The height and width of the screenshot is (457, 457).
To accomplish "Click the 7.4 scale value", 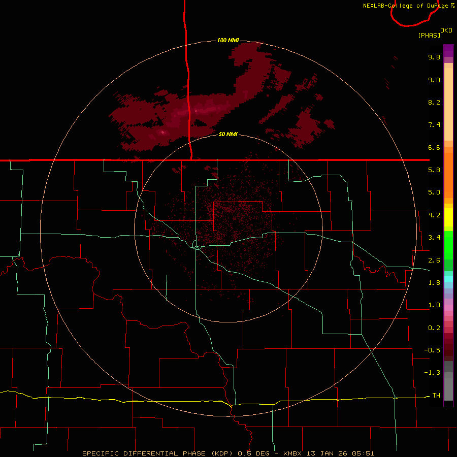I will [x=434, y=125].
